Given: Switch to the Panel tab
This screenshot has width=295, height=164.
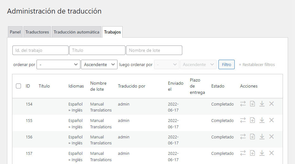Looking at the screenshot, I should coord(15,32).
